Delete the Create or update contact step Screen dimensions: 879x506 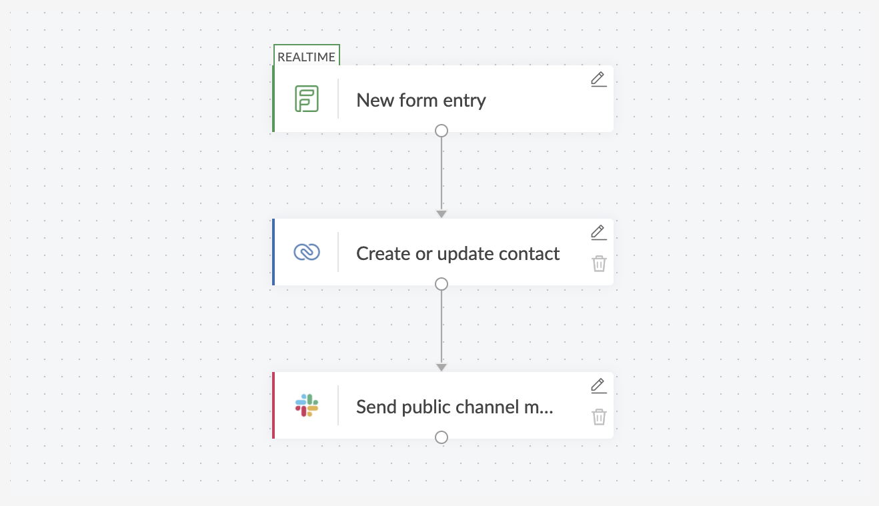pos(599,263)
